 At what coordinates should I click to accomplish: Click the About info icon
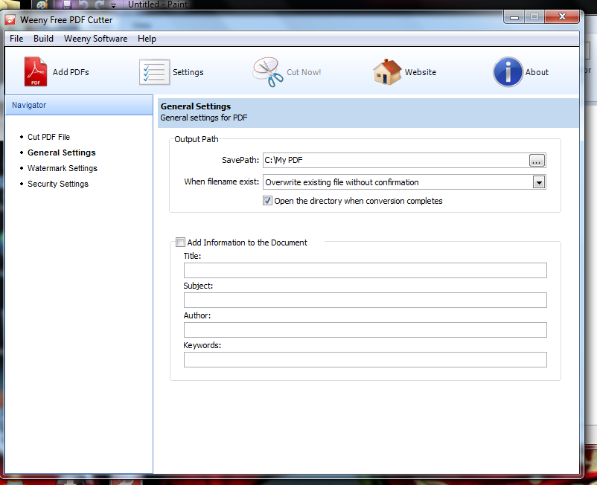click(508, 72)
